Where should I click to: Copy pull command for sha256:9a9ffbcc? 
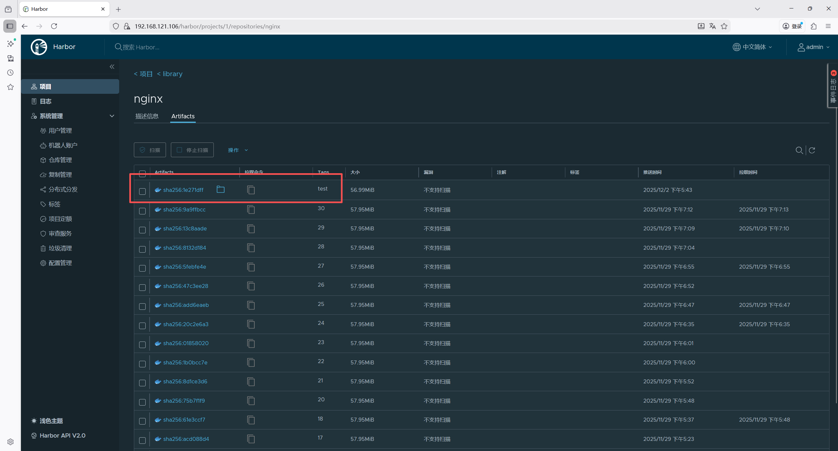tap(251, 209)
